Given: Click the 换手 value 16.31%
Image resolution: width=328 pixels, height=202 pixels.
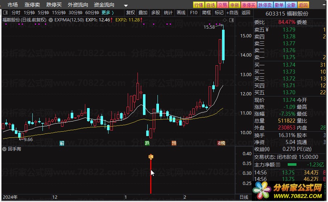Looking at the screenshot, I should pos(287,135).
